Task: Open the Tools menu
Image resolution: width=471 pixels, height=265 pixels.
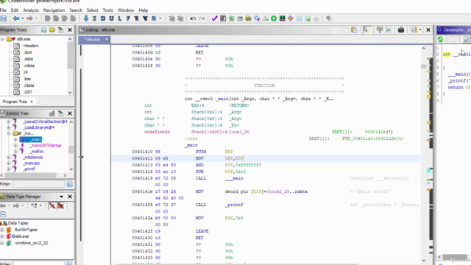Action: pos(107,10)
